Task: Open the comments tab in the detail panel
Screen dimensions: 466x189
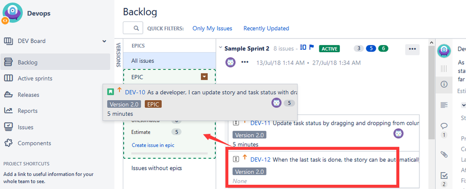Action: 444,126
